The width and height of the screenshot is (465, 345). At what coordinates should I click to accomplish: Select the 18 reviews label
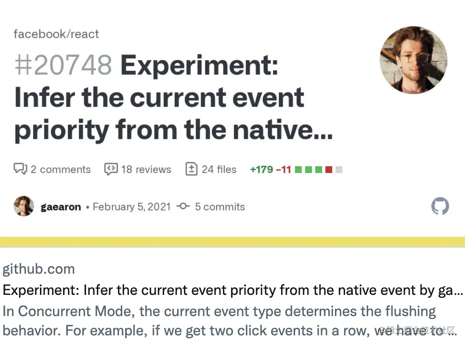click(146, 169)
